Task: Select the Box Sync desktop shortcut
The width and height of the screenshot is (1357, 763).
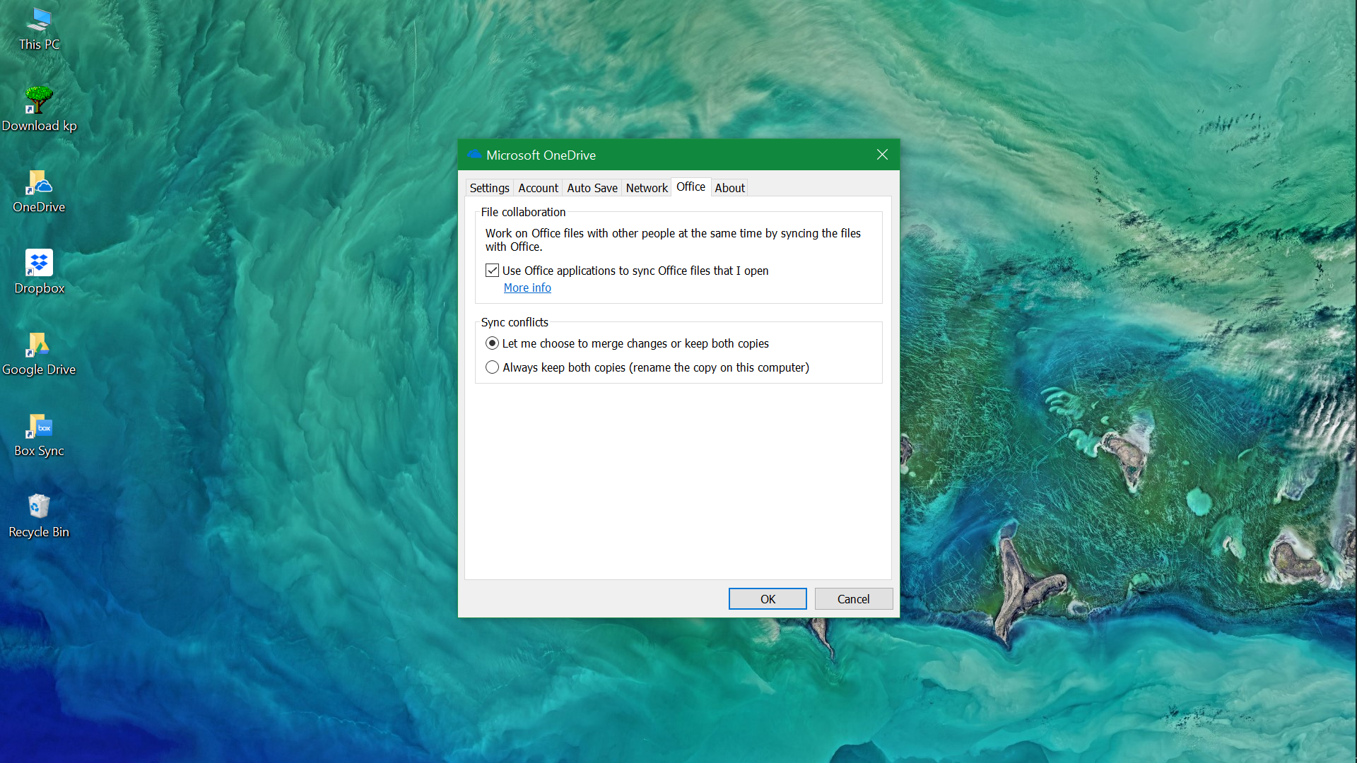Action: point(39,435)
